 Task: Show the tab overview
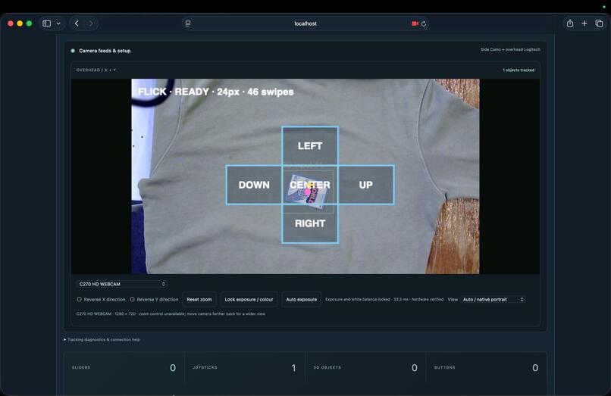coord(599,23)
